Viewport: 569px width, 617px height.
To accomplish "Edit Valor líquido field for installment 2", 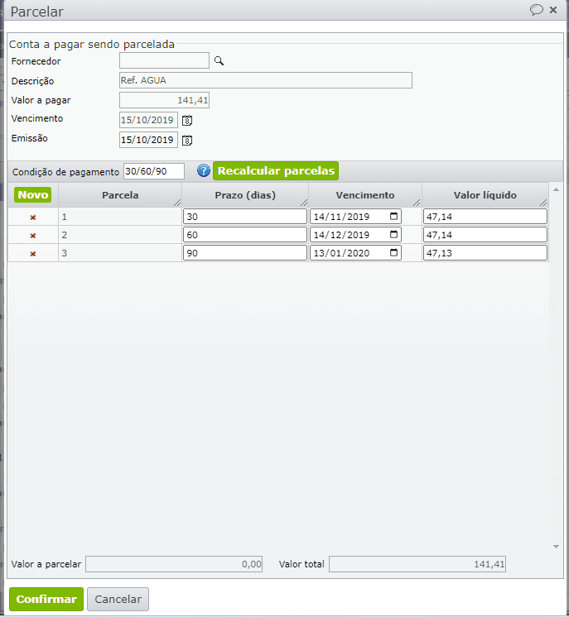I will point(485,235).
